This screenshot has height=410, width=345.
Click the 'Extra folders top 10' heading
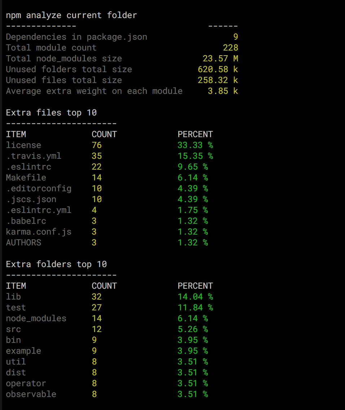pyautogui.click(x=56, y=264)
